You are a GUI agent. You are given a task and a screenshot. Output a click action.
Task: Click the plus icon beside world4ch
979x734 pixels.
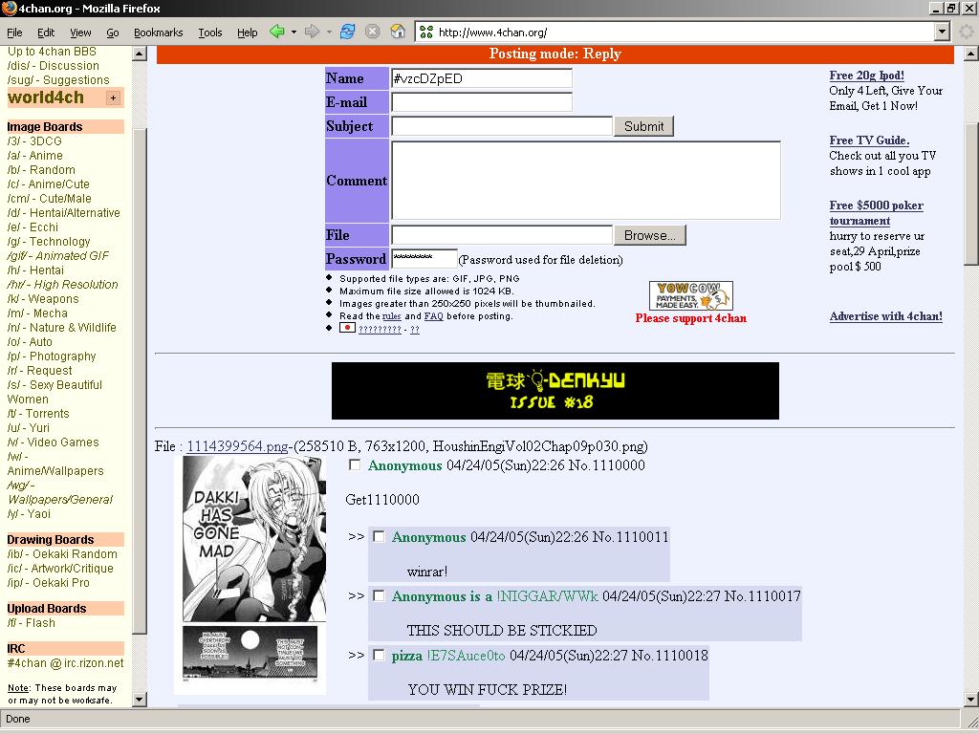pos(113,97)
